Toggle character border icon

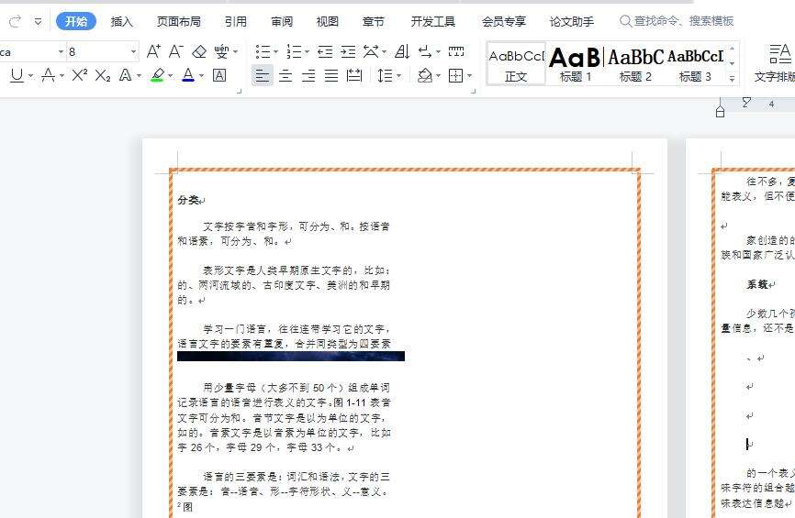pos(219,75)
